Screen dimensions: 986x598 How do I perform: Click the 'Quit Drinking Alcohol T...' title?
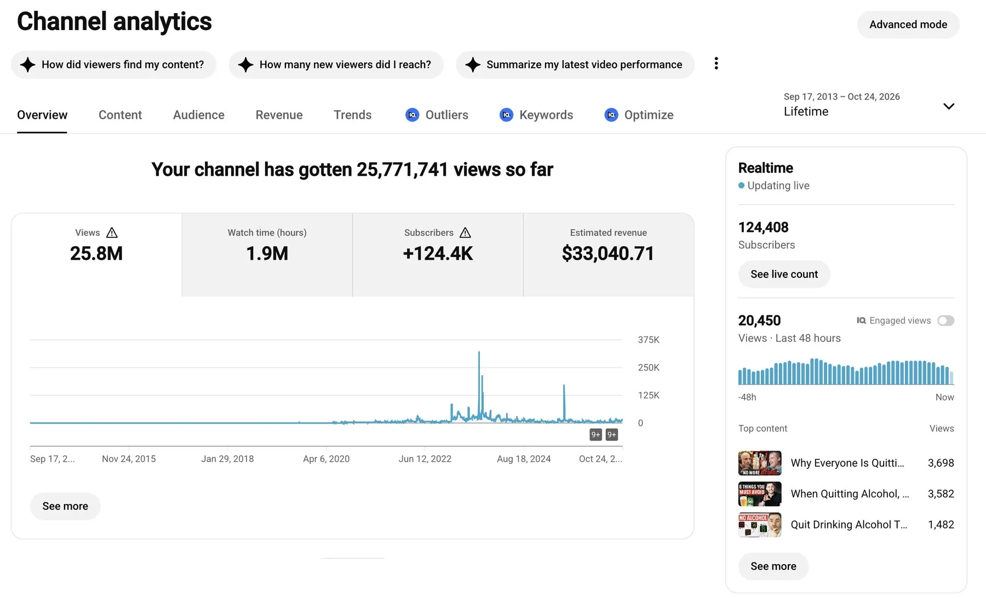point(849,525)
